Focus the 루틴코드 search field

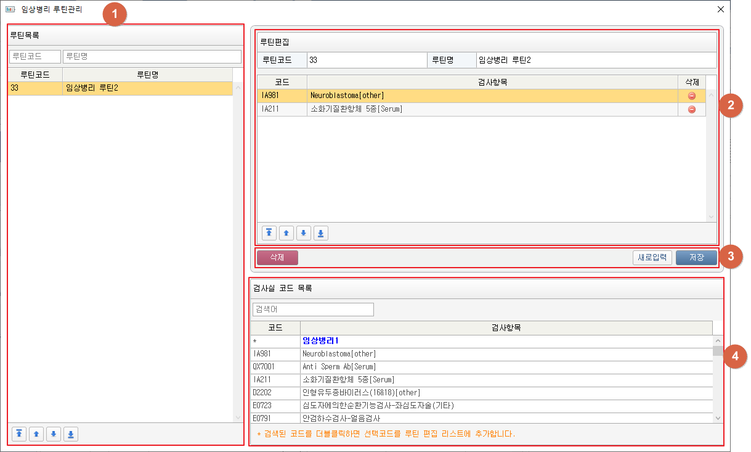pyautogui.click(x=35, y=57)
